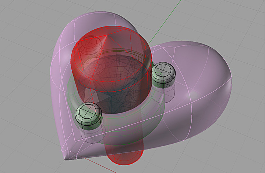Select the red cylinder's top rim
This screenshot has width=265, height=173.
pyautogui.click(x=111, y=58)
